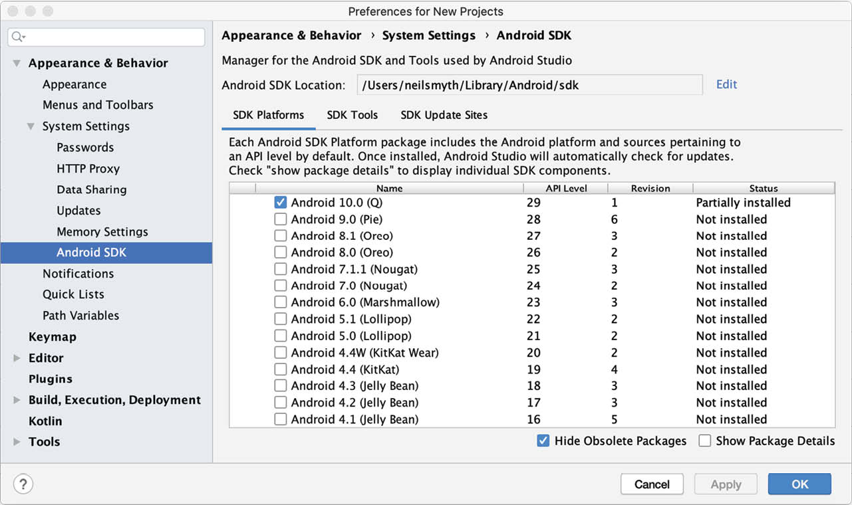Expand the Editor settings category

pos(17,358)
